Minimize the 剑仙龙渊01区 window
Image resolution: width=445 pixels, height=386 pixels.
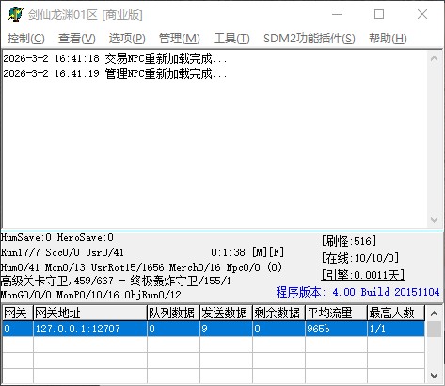pos(337,14)
